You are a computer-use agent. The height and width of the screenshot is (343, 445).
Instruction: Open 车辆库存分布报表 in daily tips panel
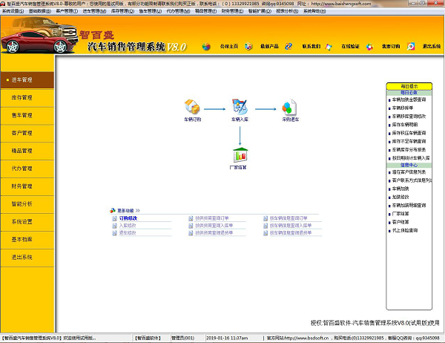409,150
